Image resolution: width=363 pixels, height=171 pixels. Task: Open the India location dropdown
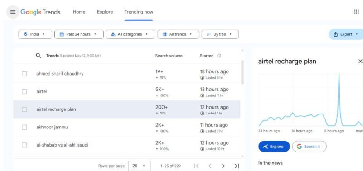35,34
